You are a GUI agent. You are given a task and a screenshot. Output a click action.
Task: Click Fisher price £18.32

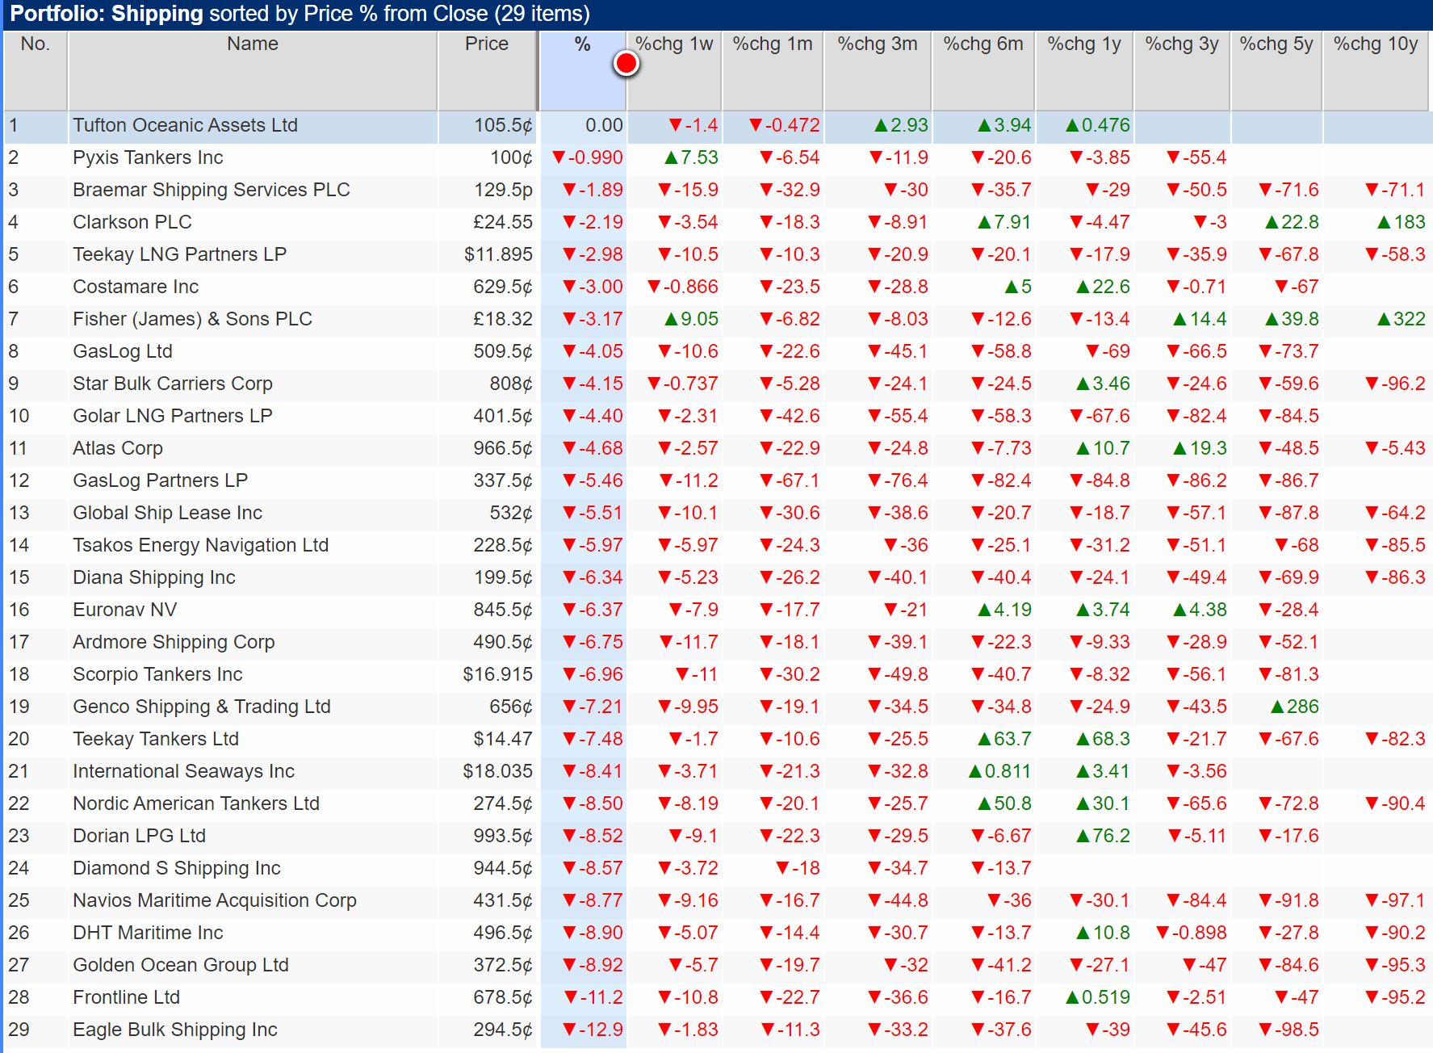pyautogui.click(x=503, y=319)
